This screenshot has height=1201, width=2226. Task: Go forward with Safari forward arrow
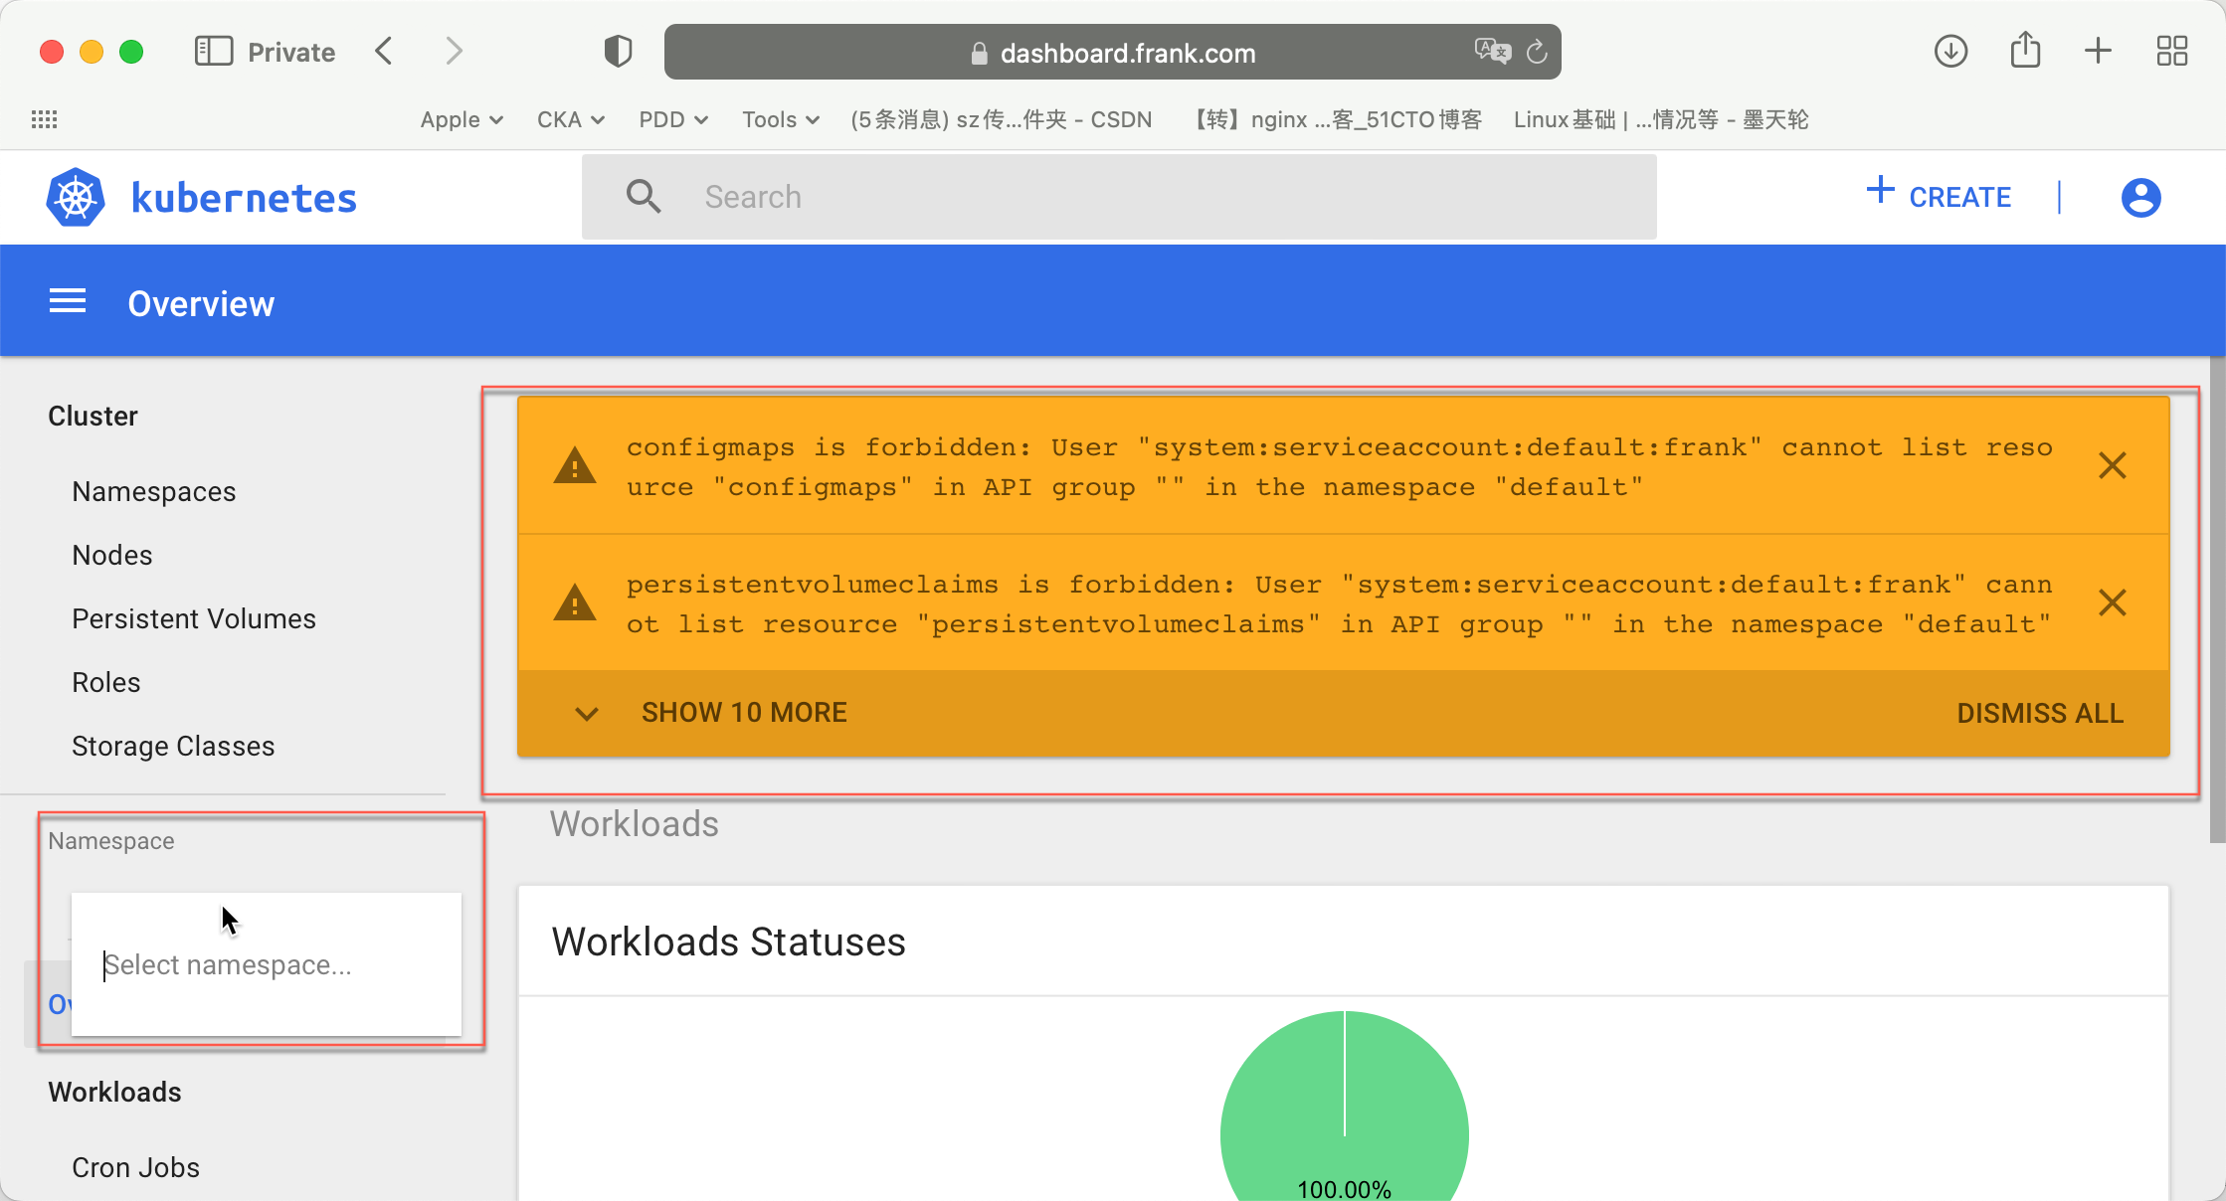(x=454, y=51)
